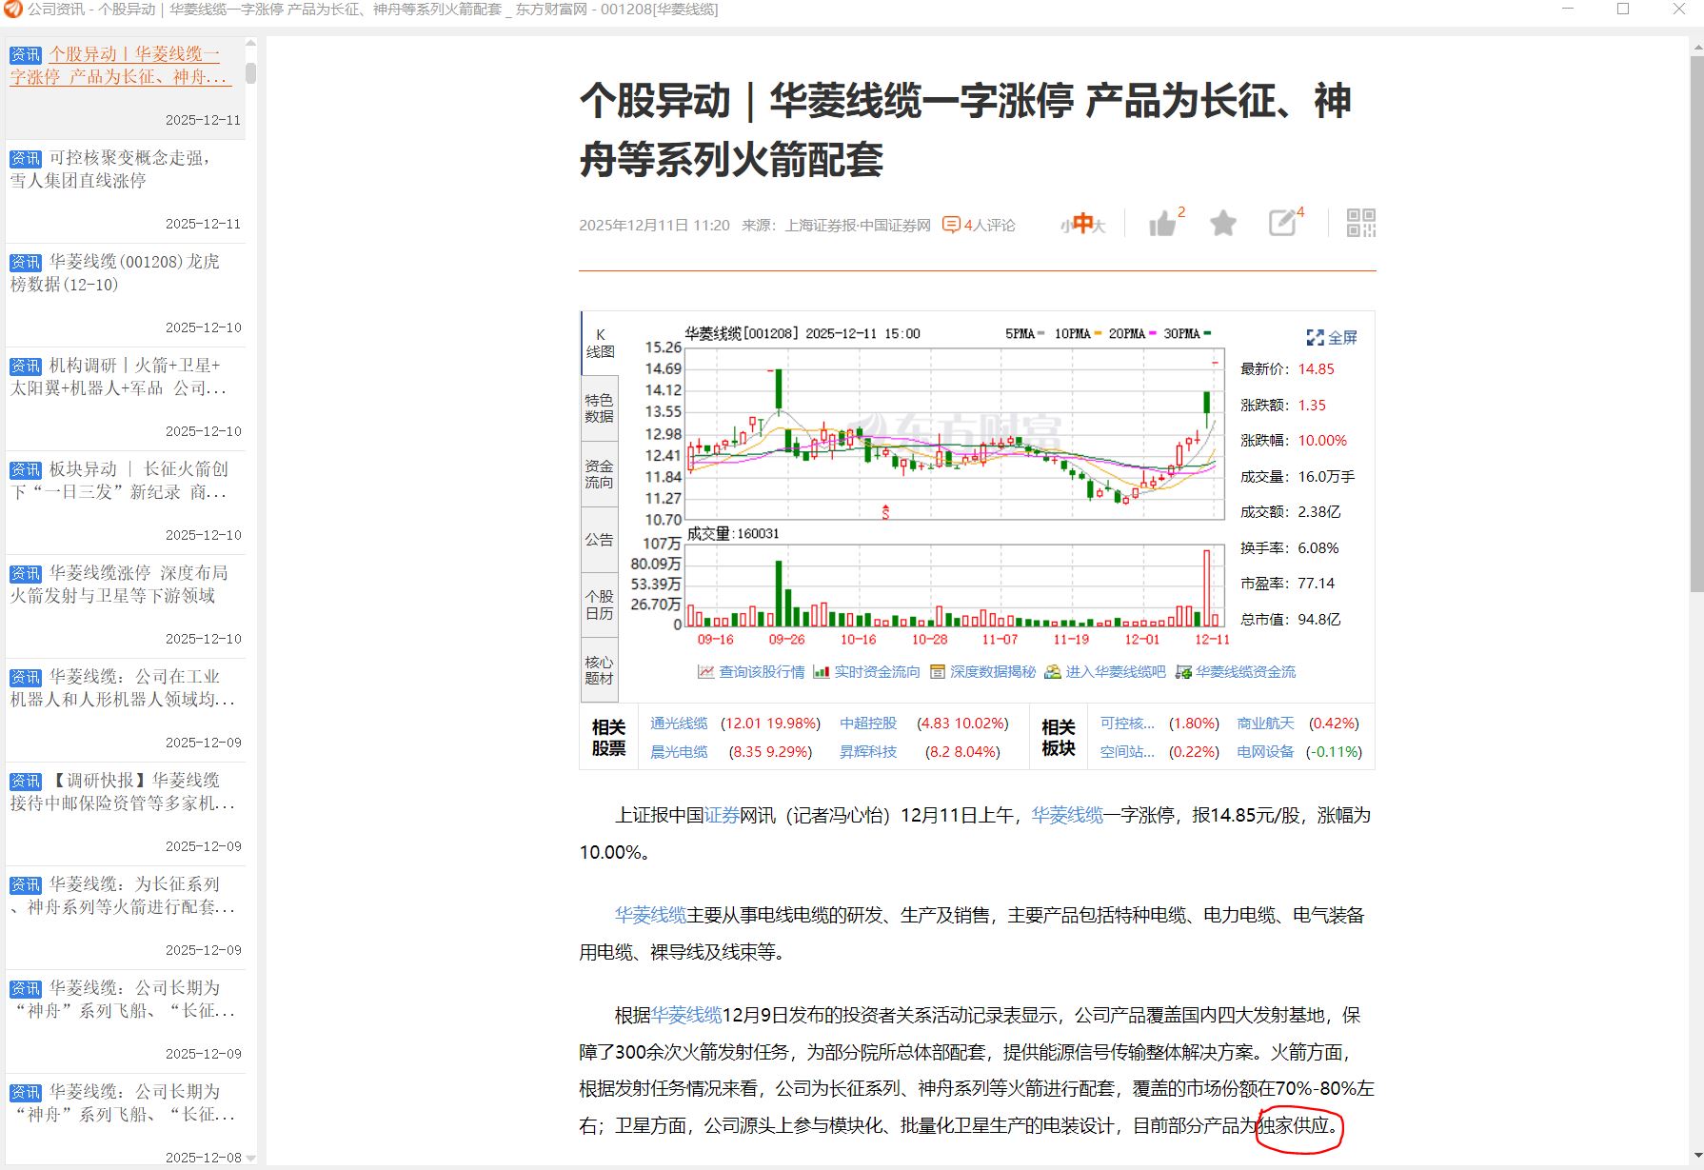Click news list scroll up arrow

click(x=250, y=44)
